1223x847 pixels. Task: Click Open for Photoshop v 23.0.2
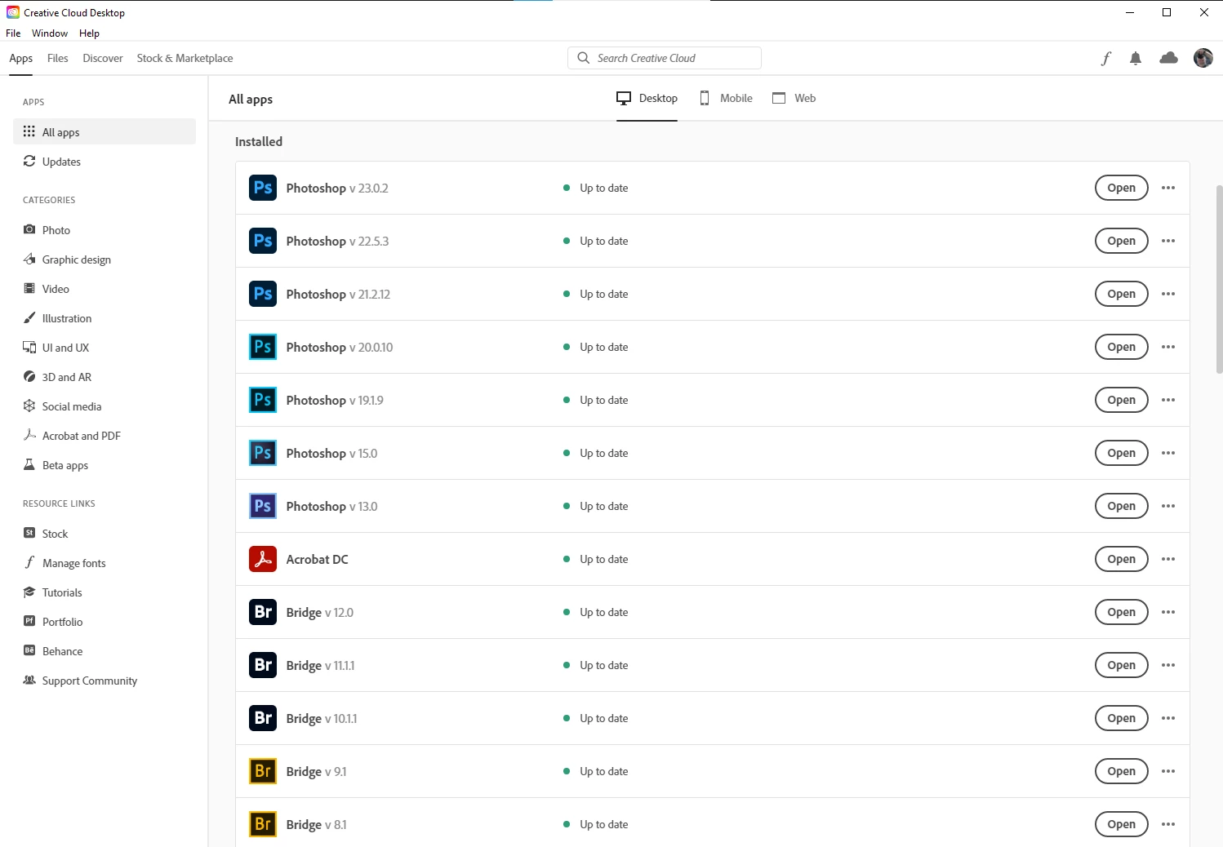pyautogui.click(x=1121, y=188)
